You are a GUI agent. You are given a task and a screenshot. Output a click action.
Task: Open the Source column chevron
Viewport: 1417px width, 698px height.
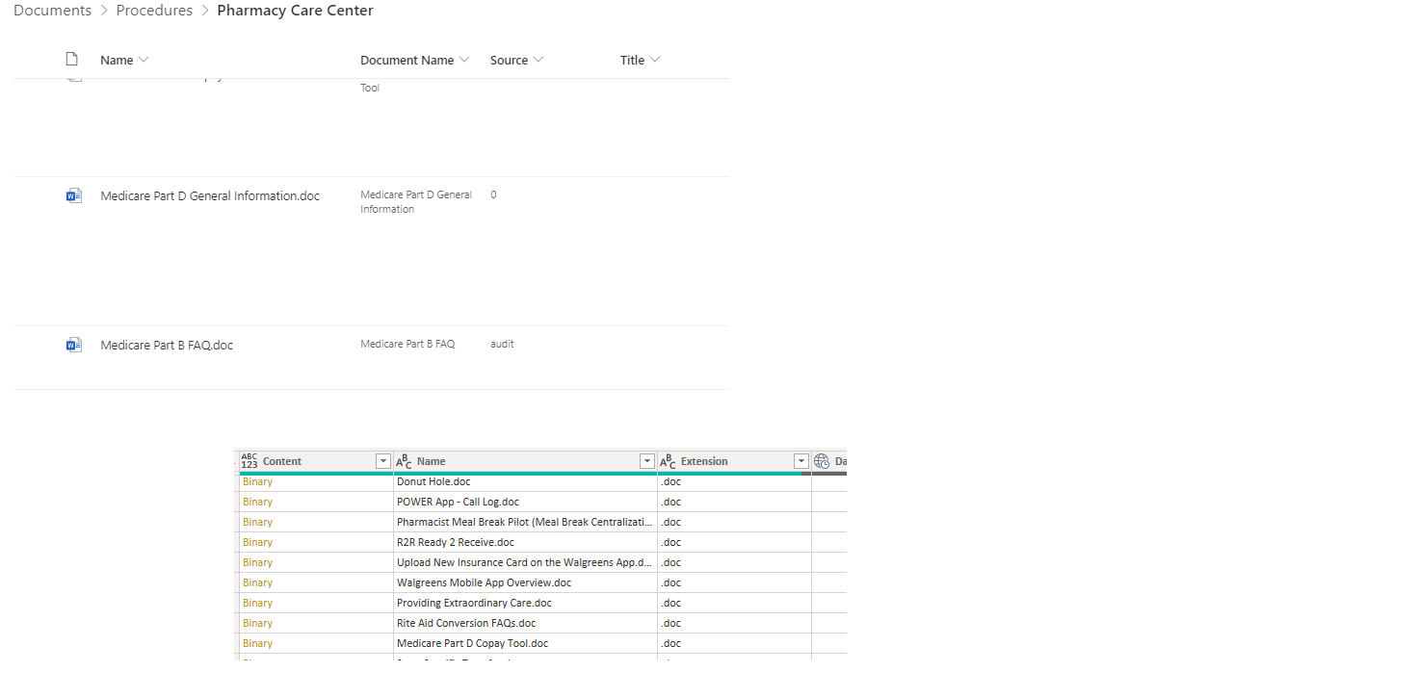[x=538, y=60]
